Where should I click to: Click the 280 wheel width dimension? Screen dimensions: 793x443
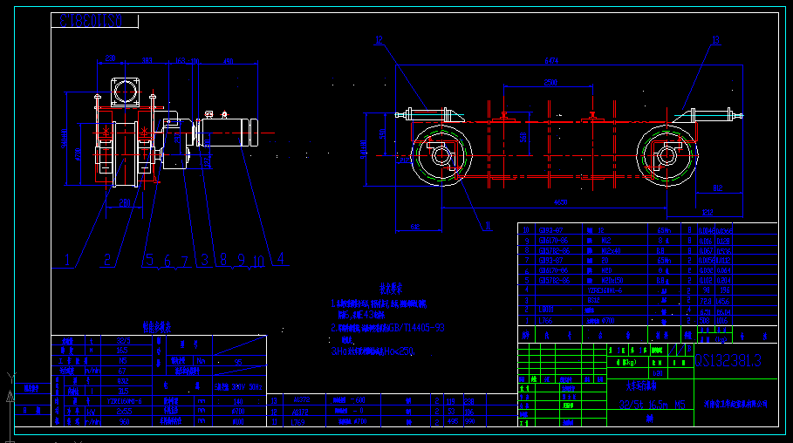[x=126, y=201]
